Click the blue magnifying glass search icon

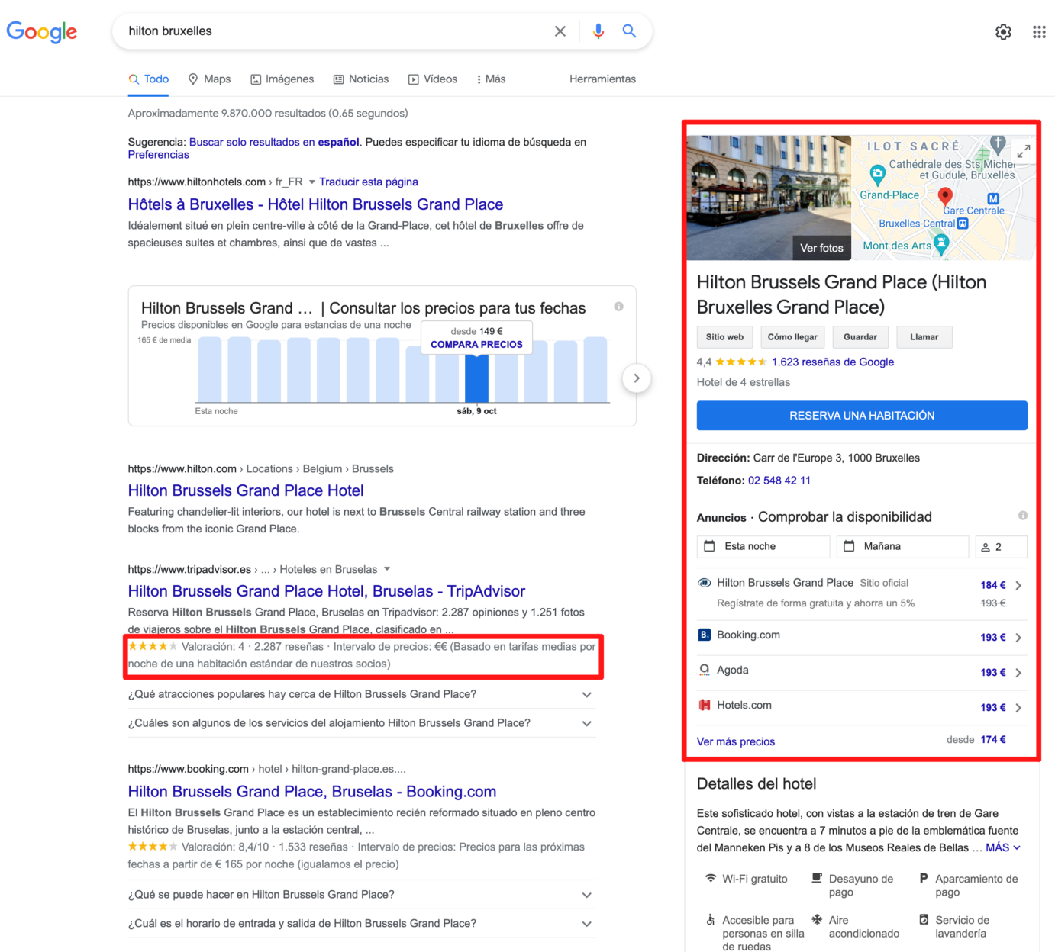click(x=629, y=31)
